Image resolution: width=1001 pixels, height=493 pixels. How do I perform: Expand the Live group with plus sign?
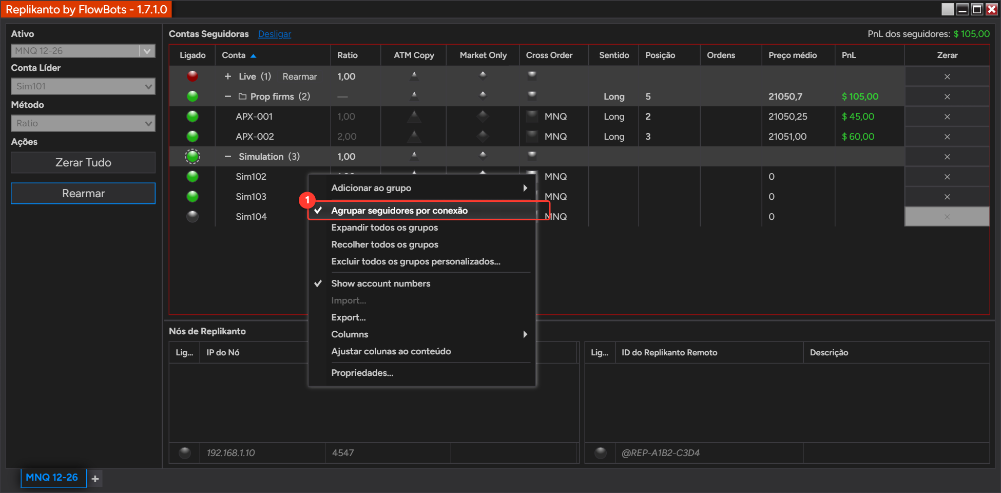click(x=228, y=76)
